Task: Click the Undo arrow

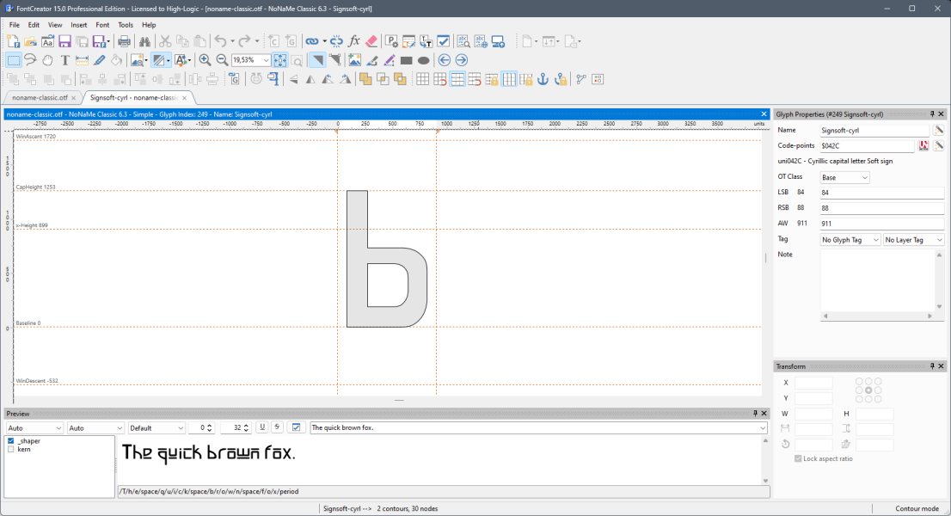Action: click(x=220, y=41)
